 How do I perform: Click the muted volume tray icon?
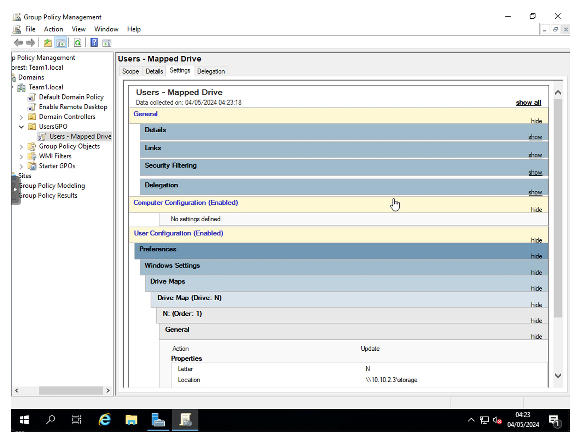pos(497,420)
